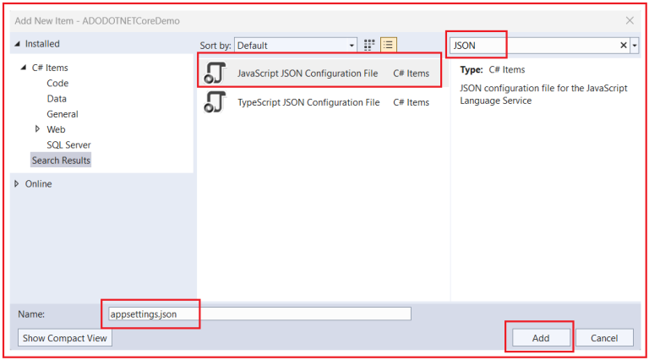Select the Code category
Viewport: 649px width, 360px height.
pyautogui.click(x=57, y=83)
